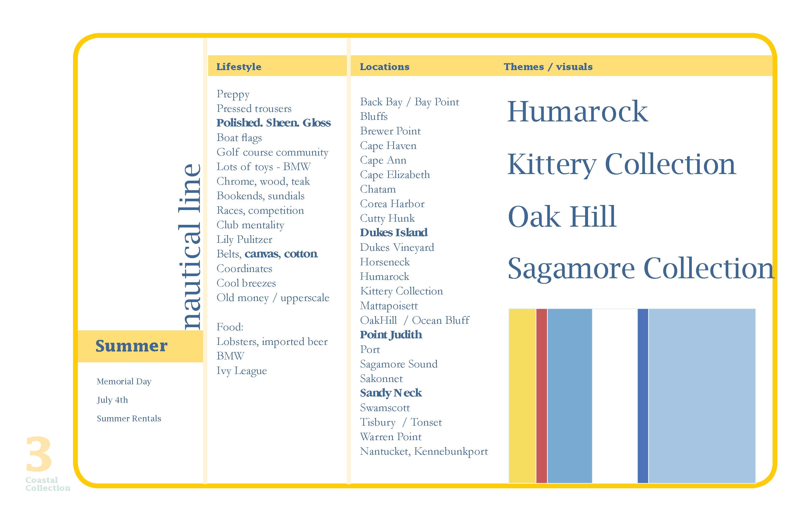
Task: Click 'Sakonnet' location
Action: click(x=381, y=378)
